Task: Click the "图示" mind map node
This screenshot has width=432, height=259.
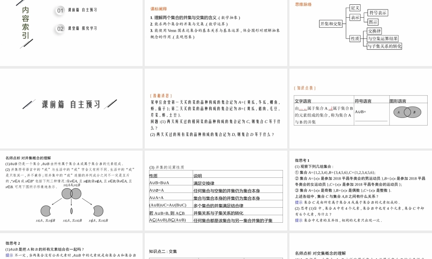Action: [373, 22]
